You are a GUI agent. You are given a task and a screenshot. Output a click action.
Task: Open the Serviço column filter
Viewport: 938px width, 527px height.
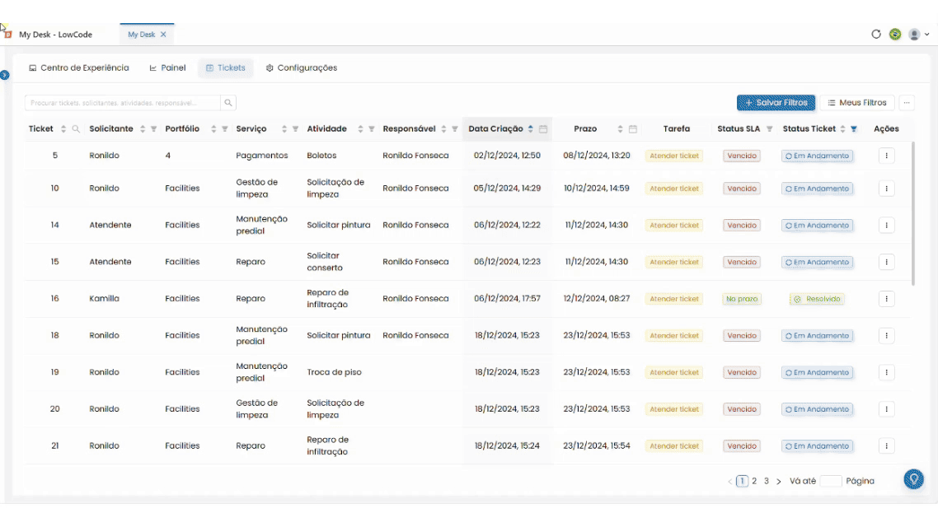pos(296,129)
